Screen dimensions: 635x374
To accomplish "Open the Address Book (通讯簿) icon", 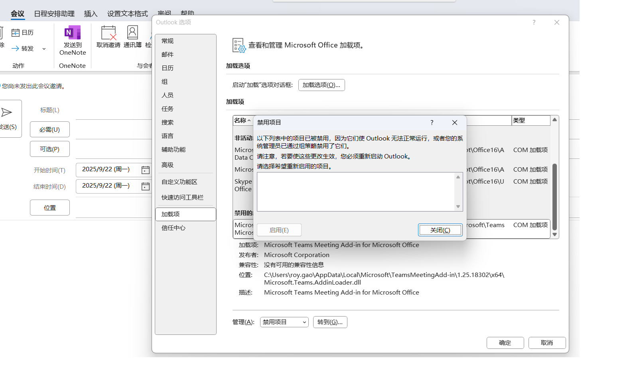I will (132, 33).
